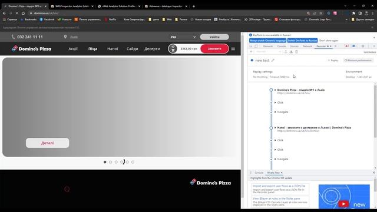Expand the Напої page step
This screenshot has height=212, width=377.
coord(275,128)
